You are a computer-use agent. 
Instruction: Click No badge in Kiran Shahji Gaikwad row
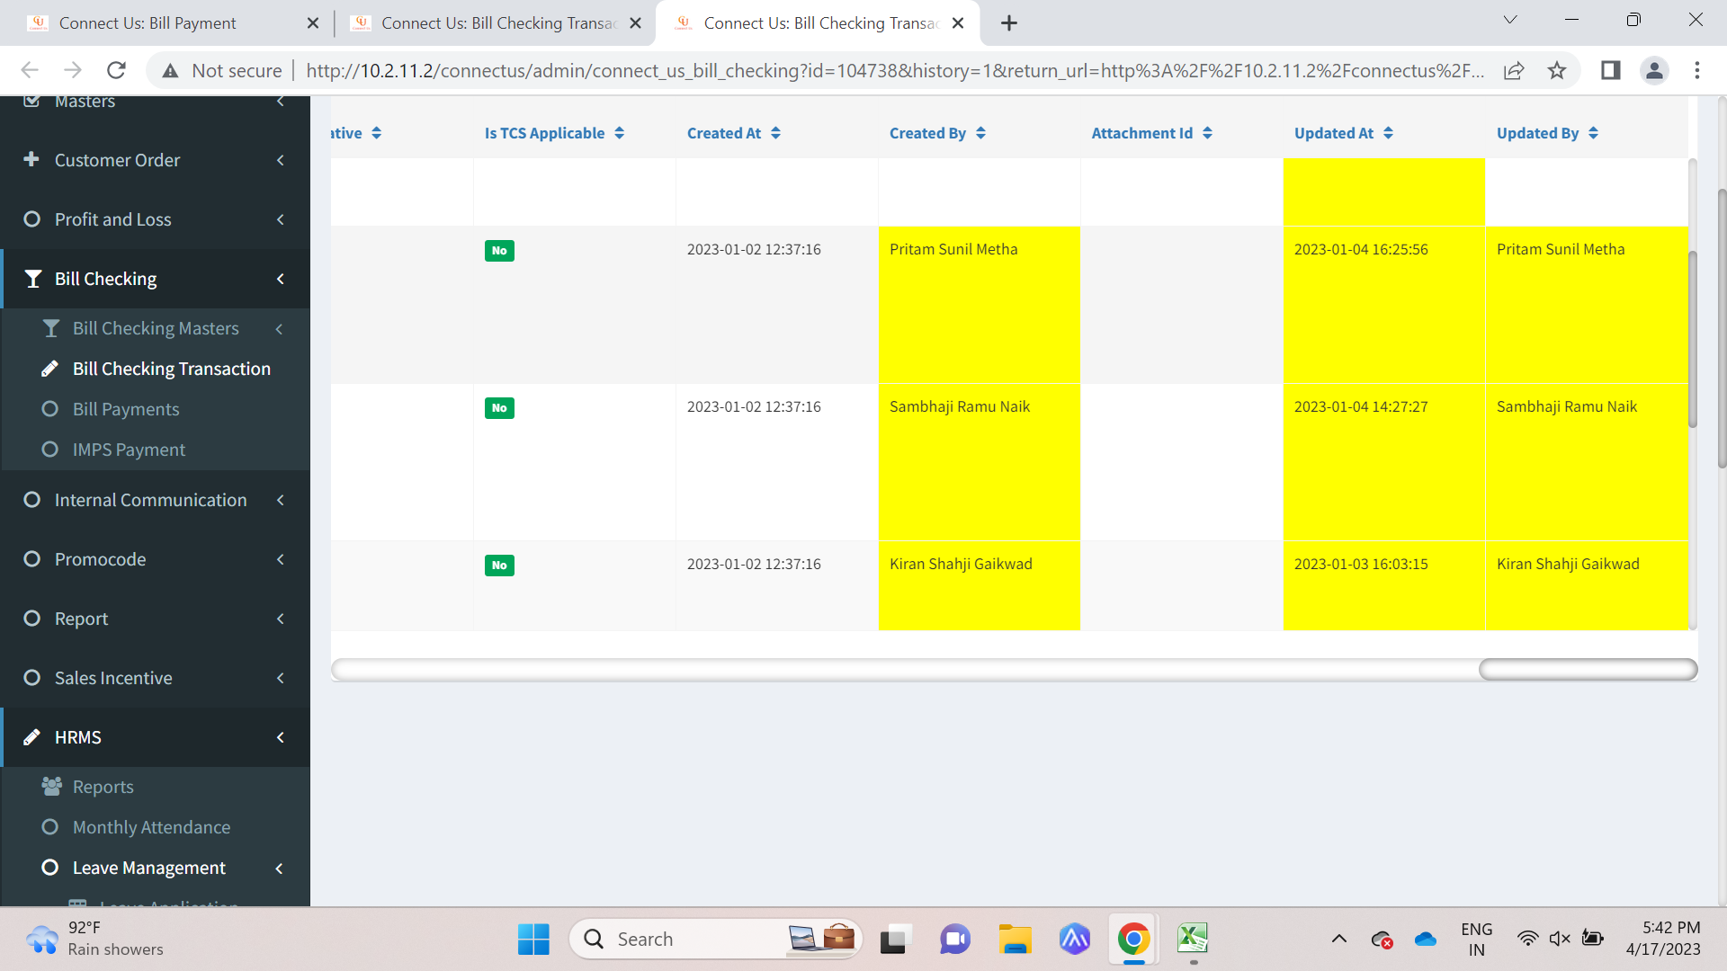click(x=499, y=566)
